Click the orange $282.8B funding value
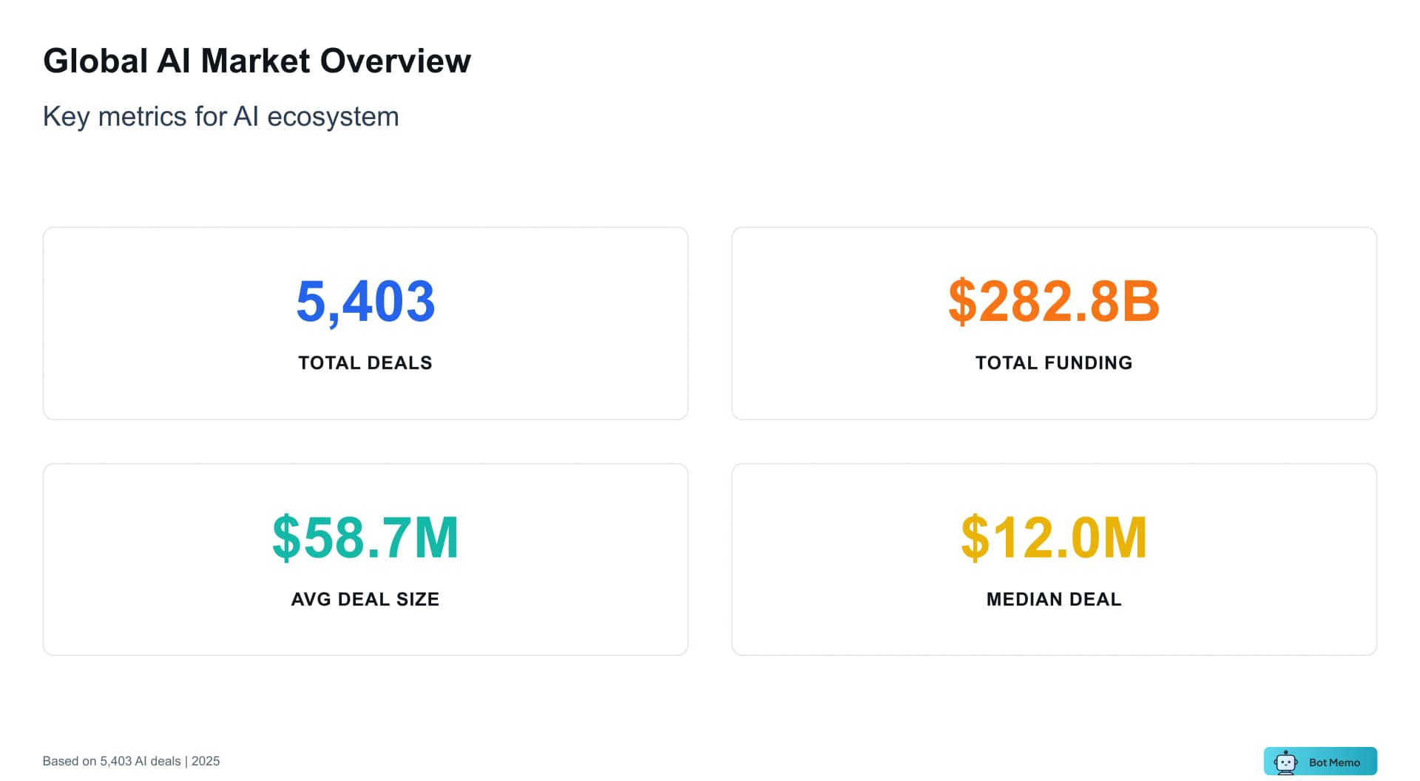Image resolution: width=1420 pixels, height=781 pixels. pos(1053,300)
